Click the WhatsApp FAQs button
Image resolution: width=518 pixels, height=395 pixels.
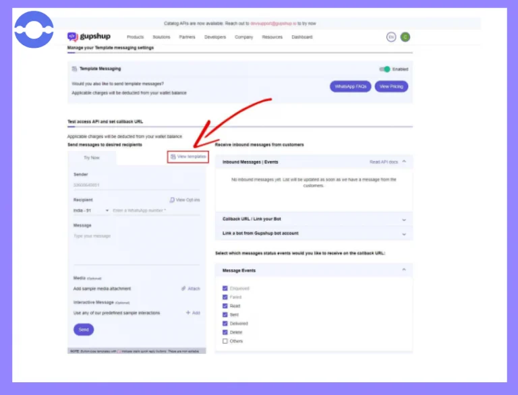coord(350,86)
